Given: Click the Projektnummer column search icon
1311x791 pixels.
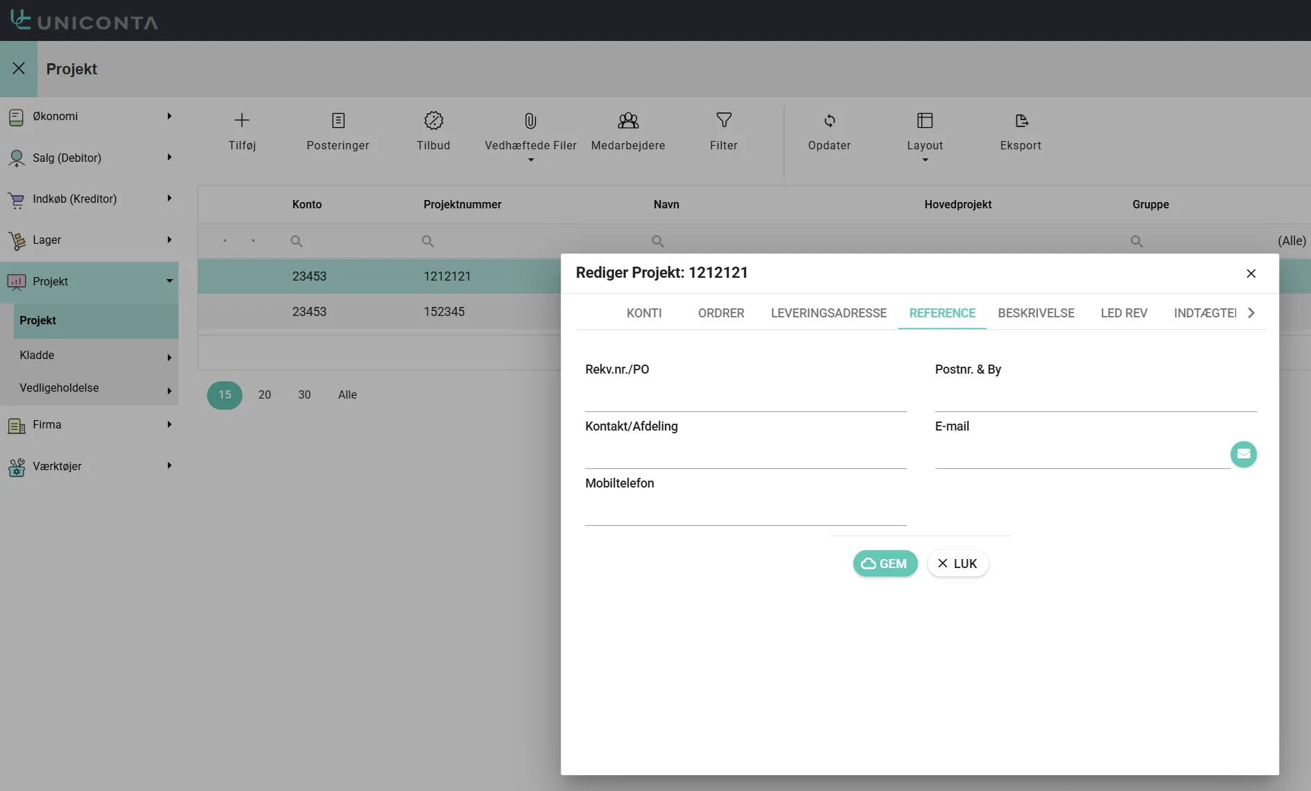Looking at the screenshot, I should (x=428, y=241).
